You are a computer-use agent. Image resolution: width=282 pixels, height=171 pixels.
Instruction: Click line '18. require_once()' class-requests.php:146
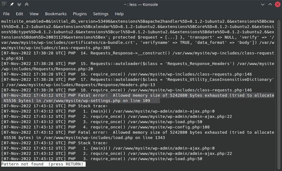127,90
